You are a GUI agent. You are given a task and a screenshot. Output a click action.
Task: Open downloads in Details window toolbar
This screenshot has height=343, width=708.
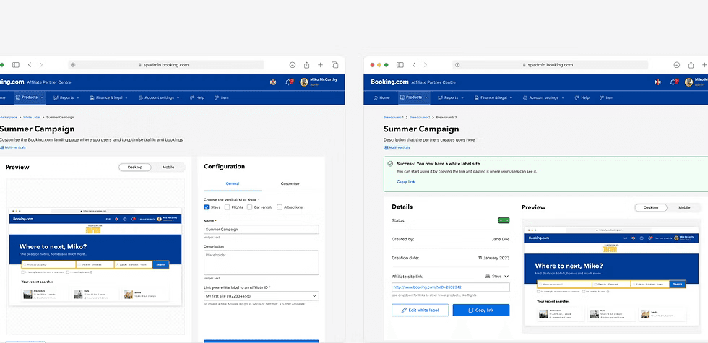click(677, 65)
